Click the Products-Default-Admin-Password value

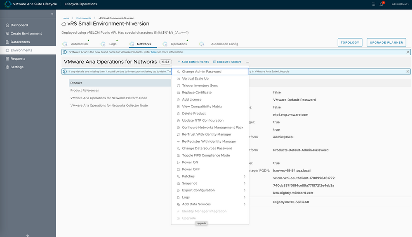tap(301, 150)
